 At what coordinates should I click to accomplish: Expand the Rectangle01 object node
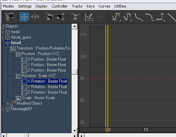point(3,109)
